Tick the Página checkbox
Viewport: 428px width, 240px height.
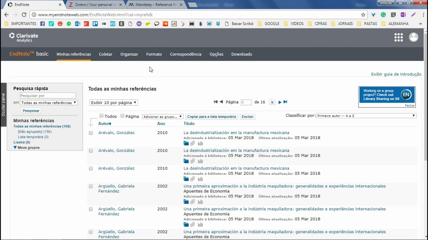122,116
